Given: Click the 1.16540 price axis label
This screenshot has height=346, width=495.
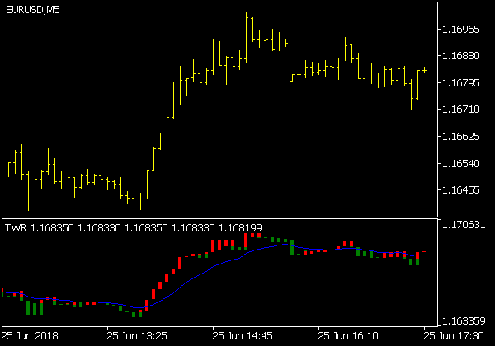Looking at the screenshot, I should 462,164.
